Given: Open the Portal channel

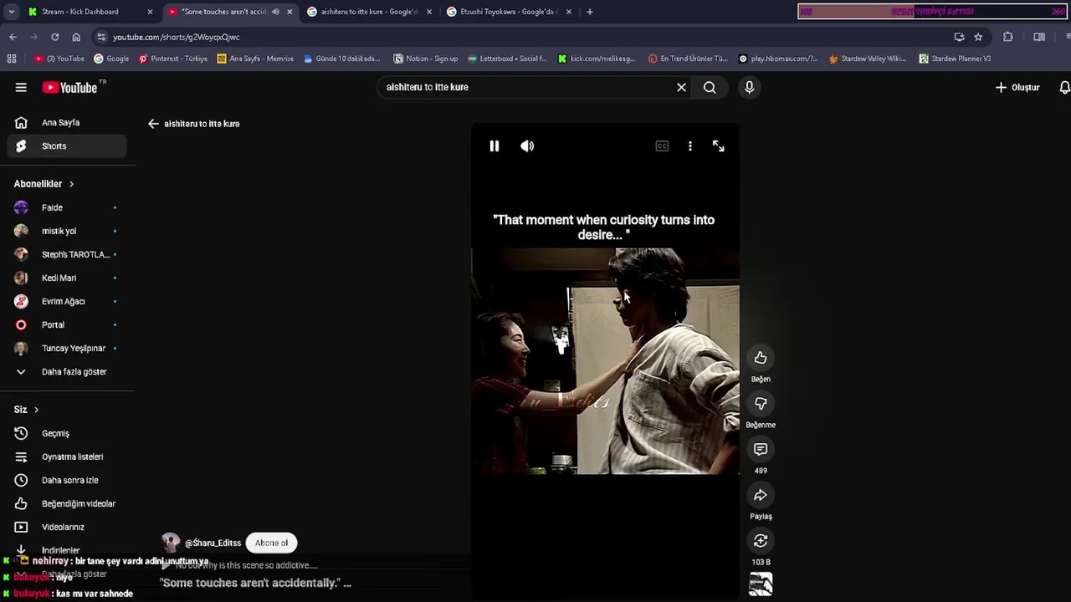Looking at the screenshot, I should (x=67, y=324).
